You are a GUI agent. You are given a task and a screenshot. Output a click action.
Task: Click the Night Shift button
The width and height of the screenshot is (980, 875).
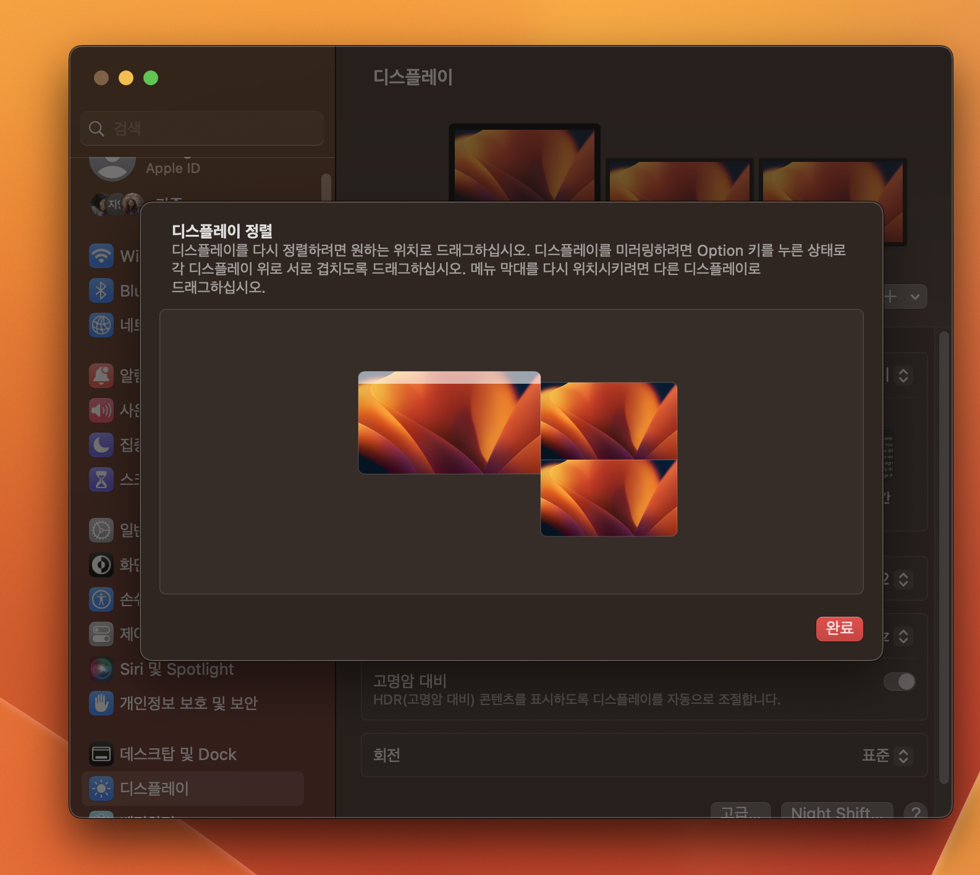pyautogui.click(x=837, y=810)
